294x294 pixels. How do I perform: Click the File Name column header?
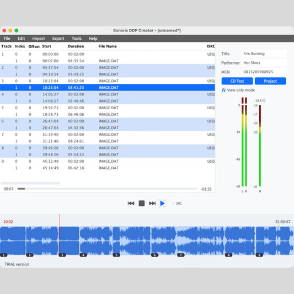pyautogui.click(x=108, y=46)
